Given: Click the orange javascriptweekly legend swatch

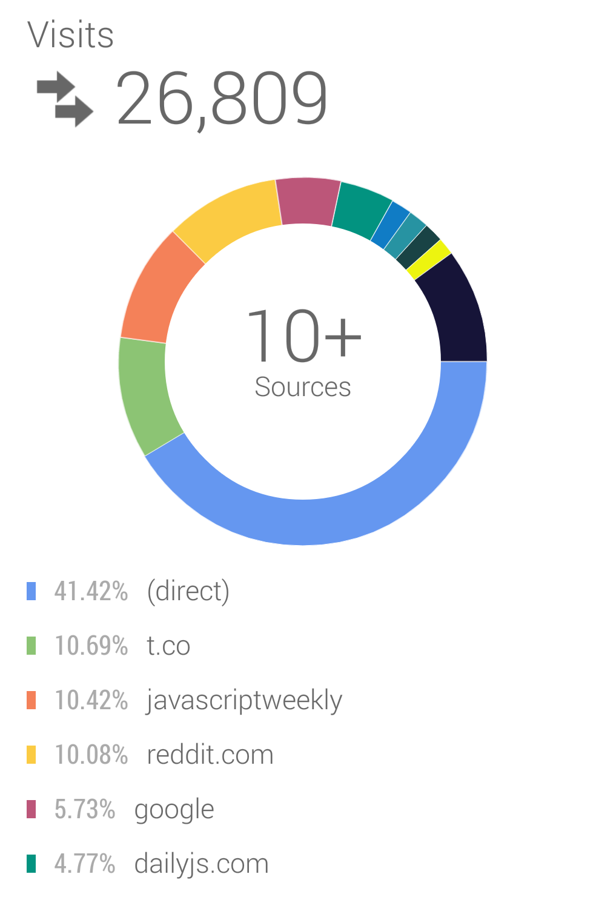Looking at the screenshot, I should [x=31, y=700].
